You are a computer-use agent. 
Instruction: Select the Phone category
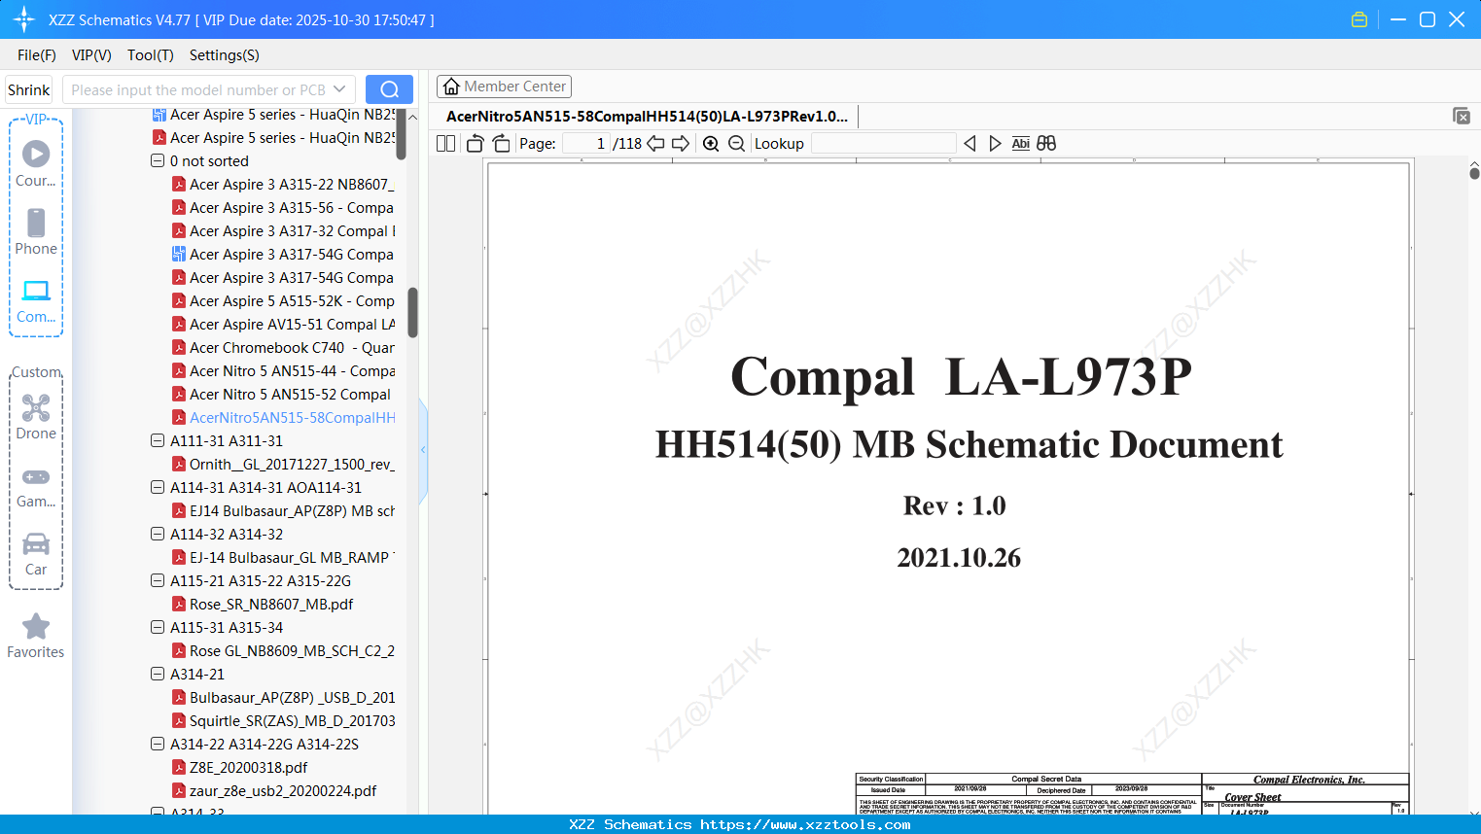point(36,232)
